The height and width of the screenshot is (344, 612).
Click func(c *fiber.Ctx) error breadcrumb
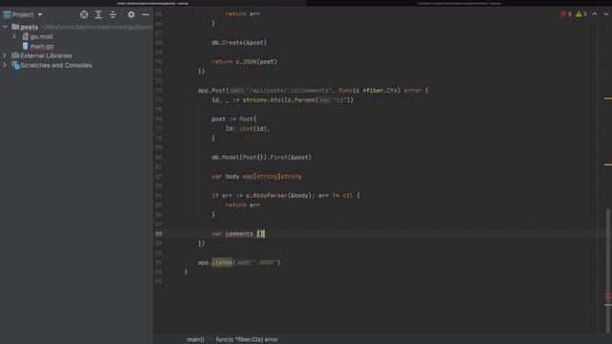(x=247, y=340)
